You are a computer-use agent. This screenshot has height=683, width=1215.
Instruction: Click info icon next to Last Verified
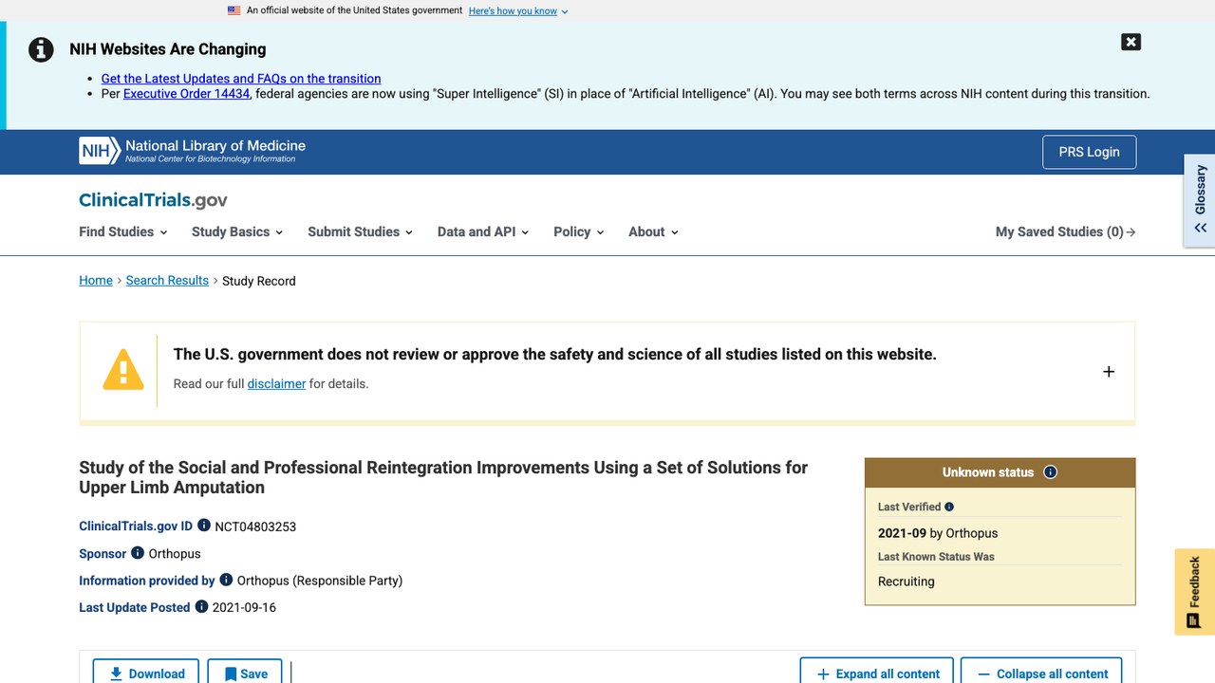coord(949,507)
